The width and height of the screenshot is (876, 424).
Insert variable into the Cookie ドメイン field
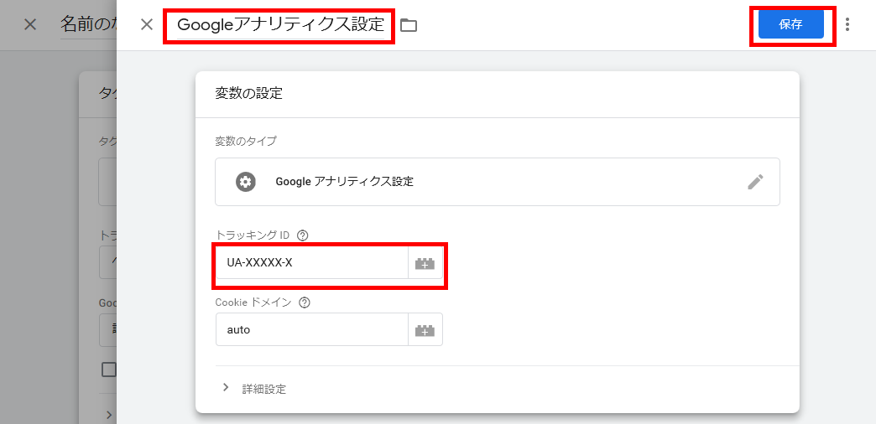click(425, 329)
